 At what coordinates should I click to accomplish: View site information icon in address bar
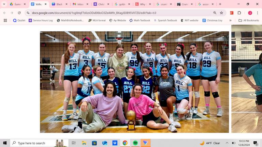point(28,13)
